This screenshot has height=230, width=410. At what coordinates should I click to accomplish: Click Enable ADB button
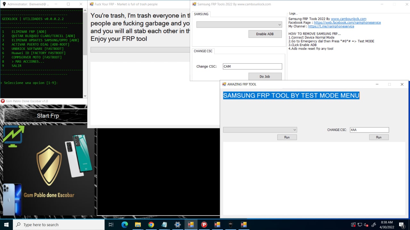pos(265,34)
